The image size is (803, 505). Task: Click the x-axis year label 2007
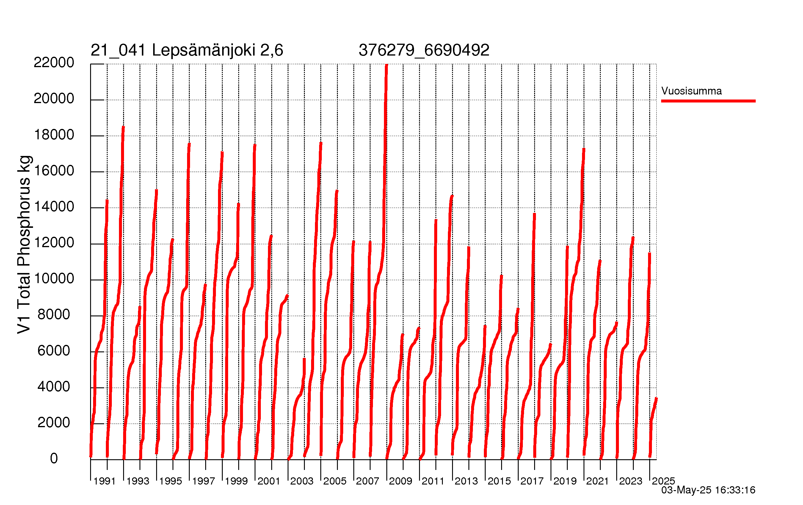click(368, 481)
